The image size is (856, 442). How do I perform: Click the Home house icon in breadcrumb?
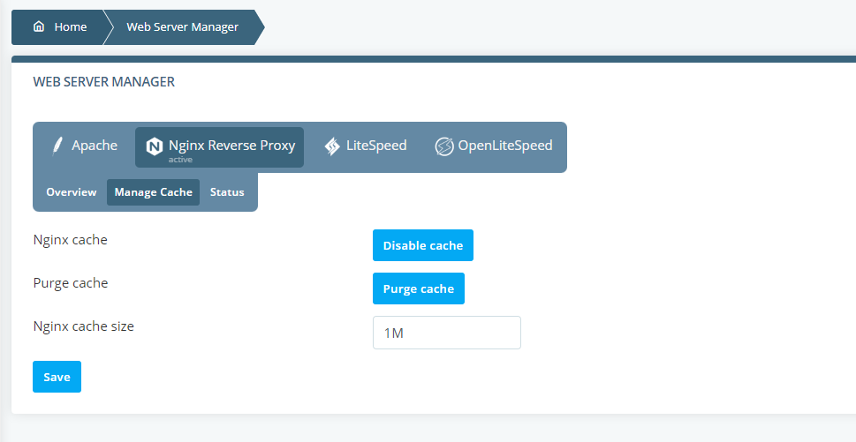click(x=39, y=26)
